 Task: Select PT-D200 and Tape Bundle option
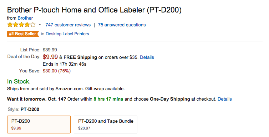[x=106, y=125]
